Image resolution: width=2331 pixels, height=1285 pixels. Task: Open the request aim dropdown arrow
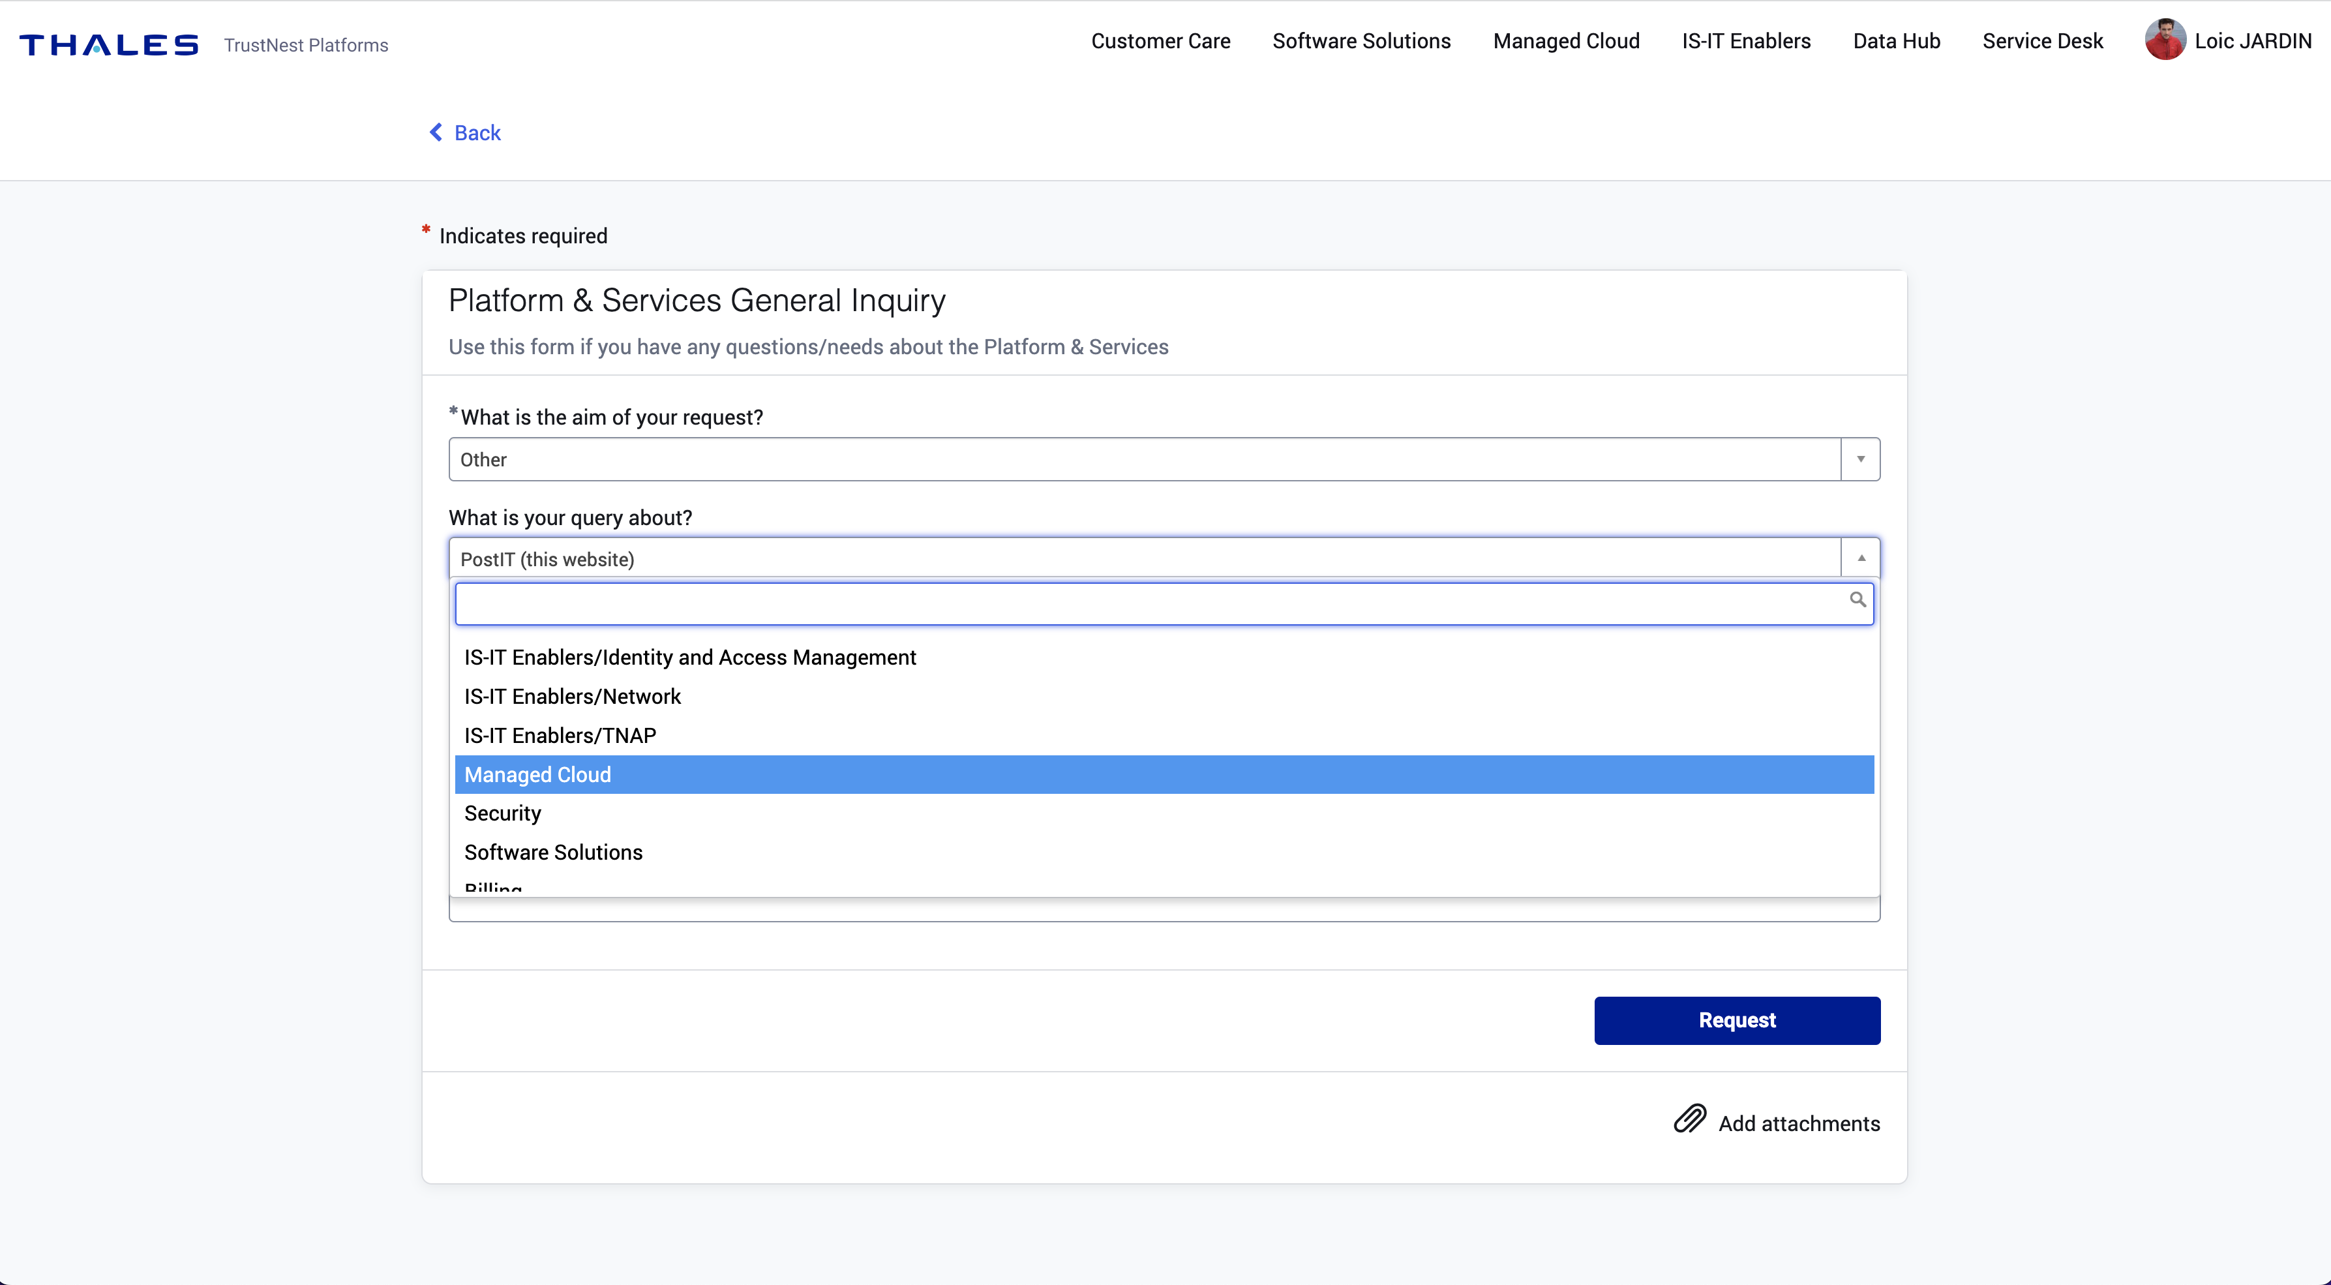pyautogui.click(x=1861, y=460)
